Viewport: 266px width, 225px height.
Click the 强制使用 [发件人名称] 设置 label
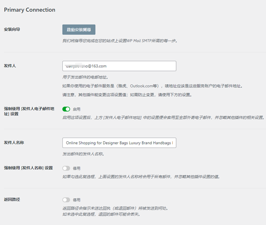29,168
